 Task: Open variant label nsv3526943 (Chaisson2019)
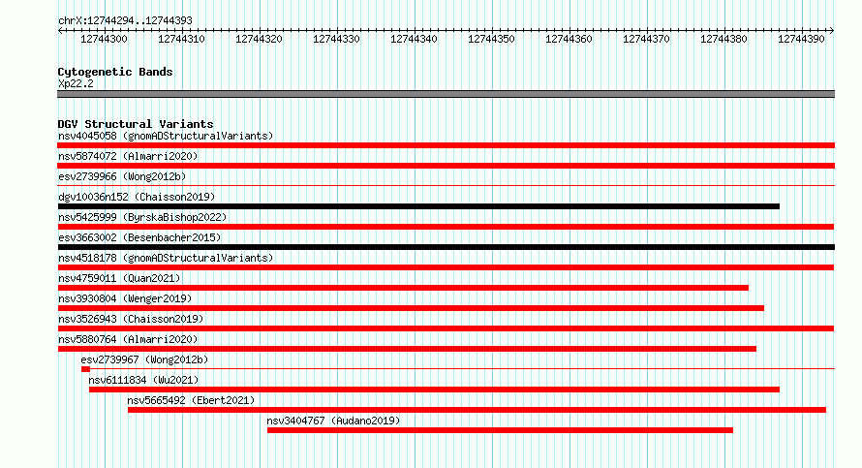(131, 319)
